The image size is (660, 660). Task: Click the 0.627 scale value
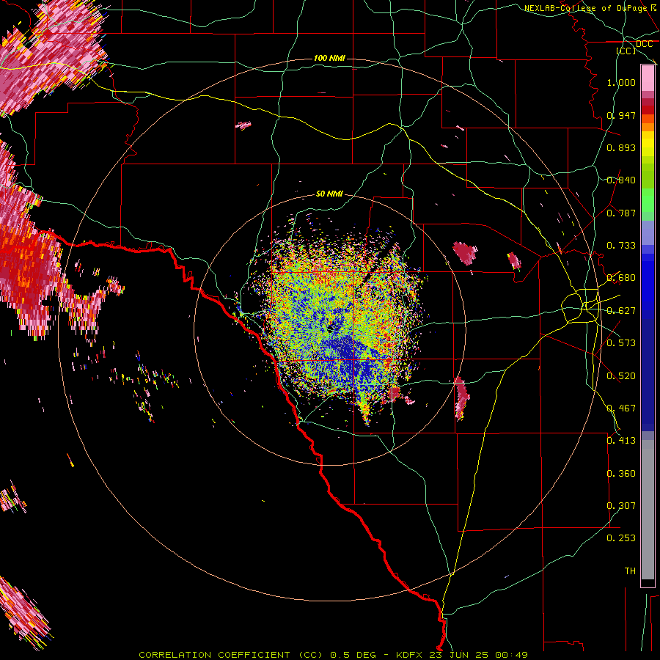point(621,311)
